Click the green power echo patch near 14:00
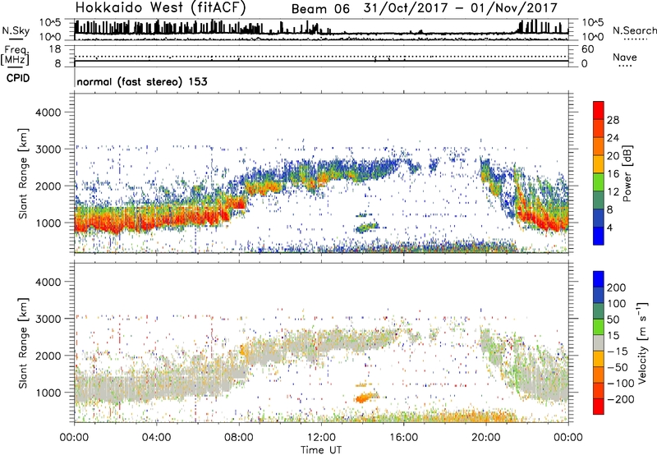 [366, 227]
